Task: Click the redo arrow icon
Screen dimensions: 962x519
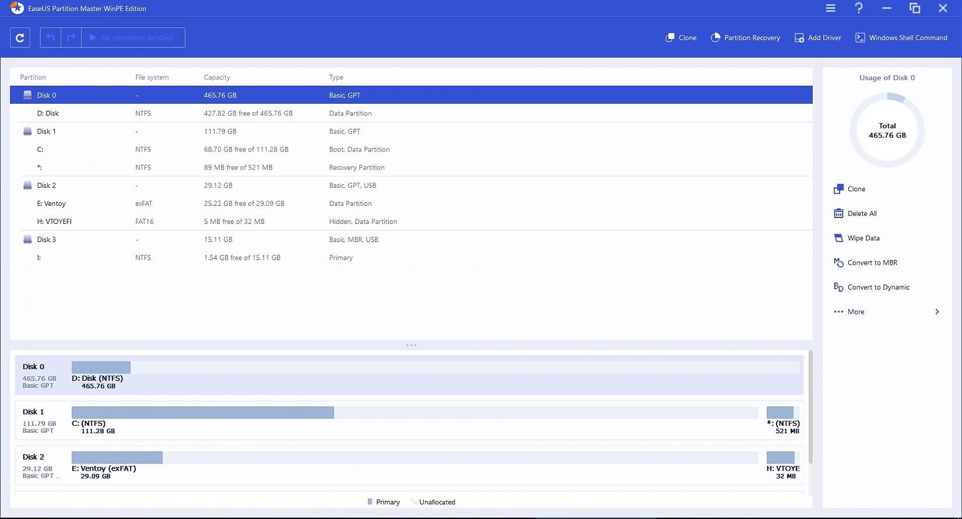Action: [x=71, y=38]
